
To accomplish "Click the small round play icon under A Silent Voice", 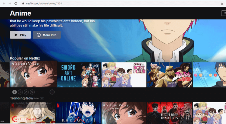I will pyautogui.click(x=14, y=92).
